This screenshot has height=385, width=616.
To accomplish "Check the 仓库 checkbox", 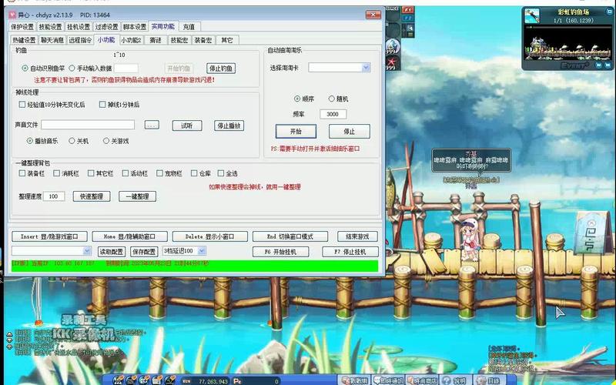I will [x=201, y=173].
